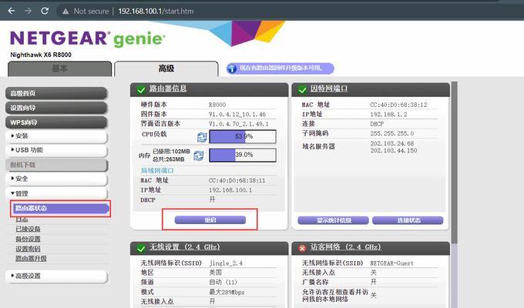Click the browser forward arrow
The image size is (524, 308).
(x=28, y=11)
